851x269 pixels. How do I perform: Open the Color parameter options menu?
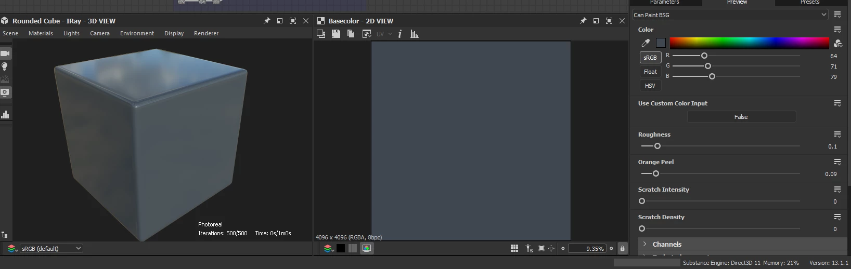coord(837,30)
